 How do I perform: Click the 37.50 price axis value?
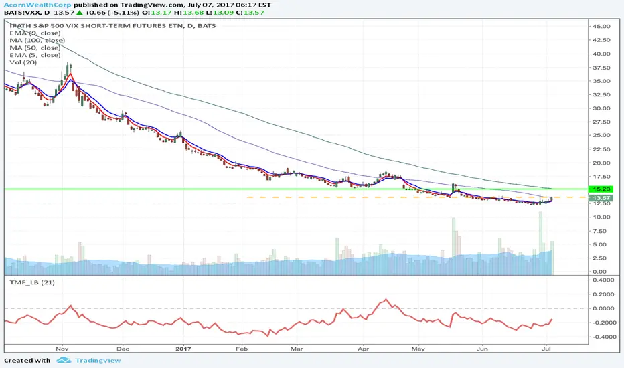pyautogui.click(x=601, y=68)
